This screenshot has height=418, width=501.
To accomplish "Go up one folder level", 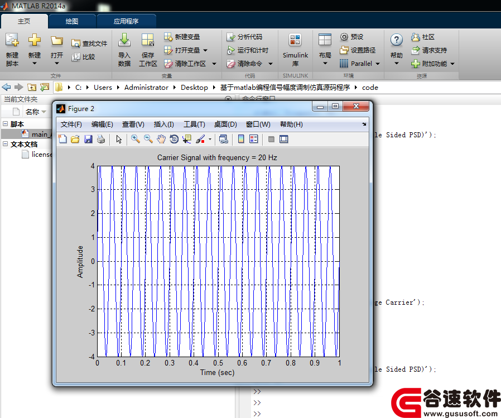I will (32, 87).
